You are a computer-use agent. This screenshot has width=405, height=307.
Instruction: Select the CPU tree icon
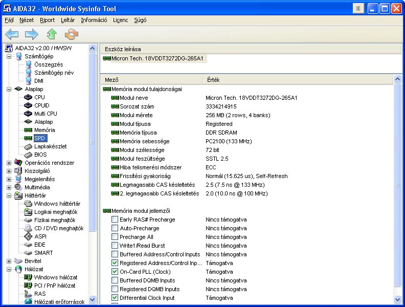(x=28, y=97)
